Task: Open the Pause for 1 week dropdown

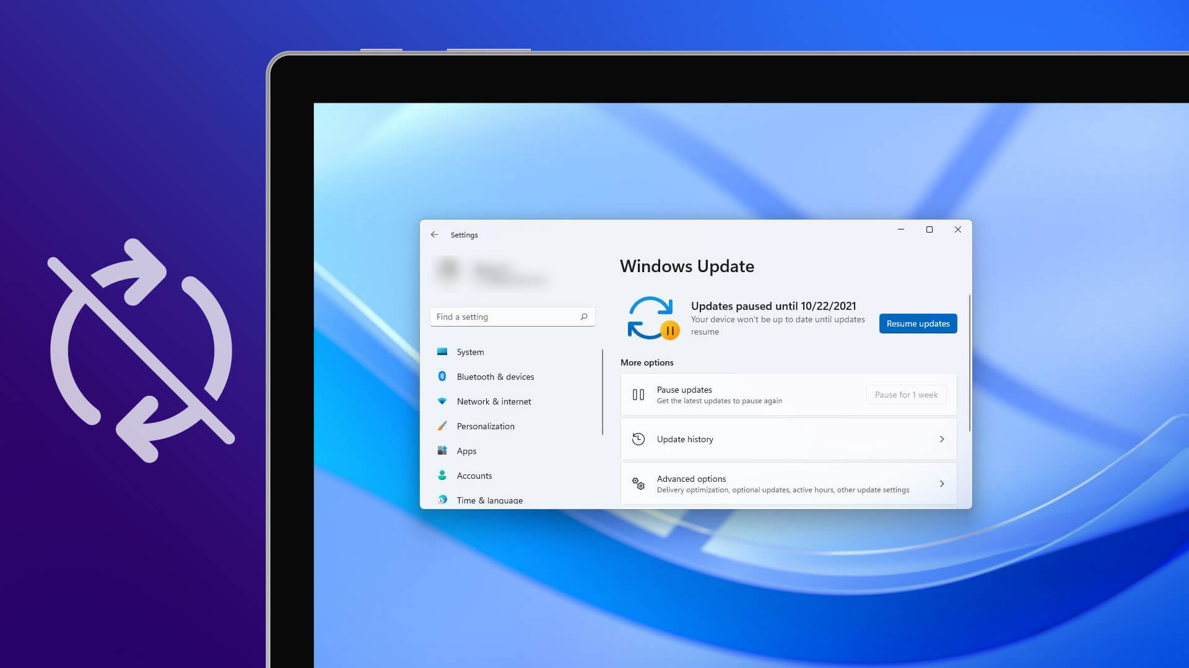Action: tap(906, 395)
